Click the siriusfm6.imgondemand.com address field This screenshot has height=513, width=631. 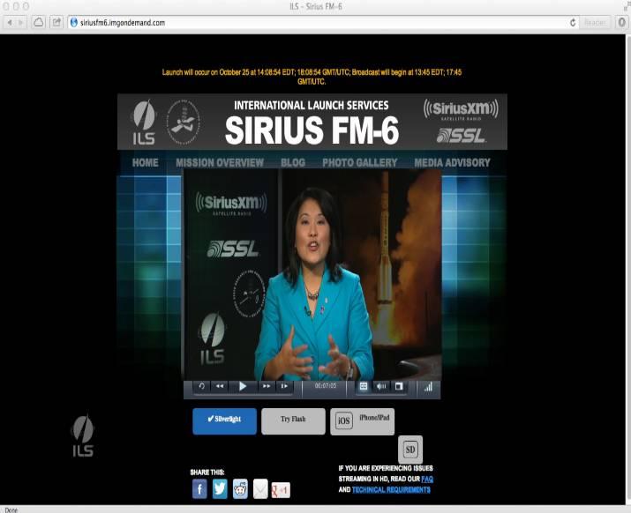pos(318,23)
